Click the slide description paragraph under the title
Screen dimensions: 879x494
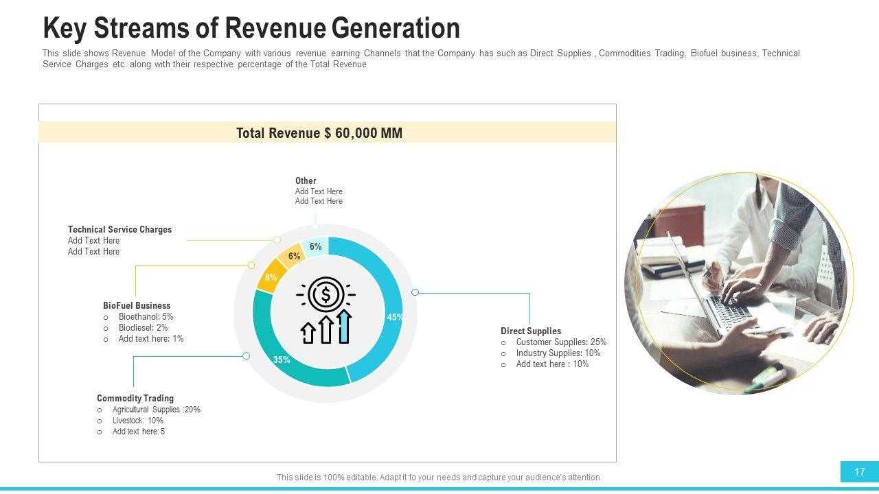click(x=421, y=58)
